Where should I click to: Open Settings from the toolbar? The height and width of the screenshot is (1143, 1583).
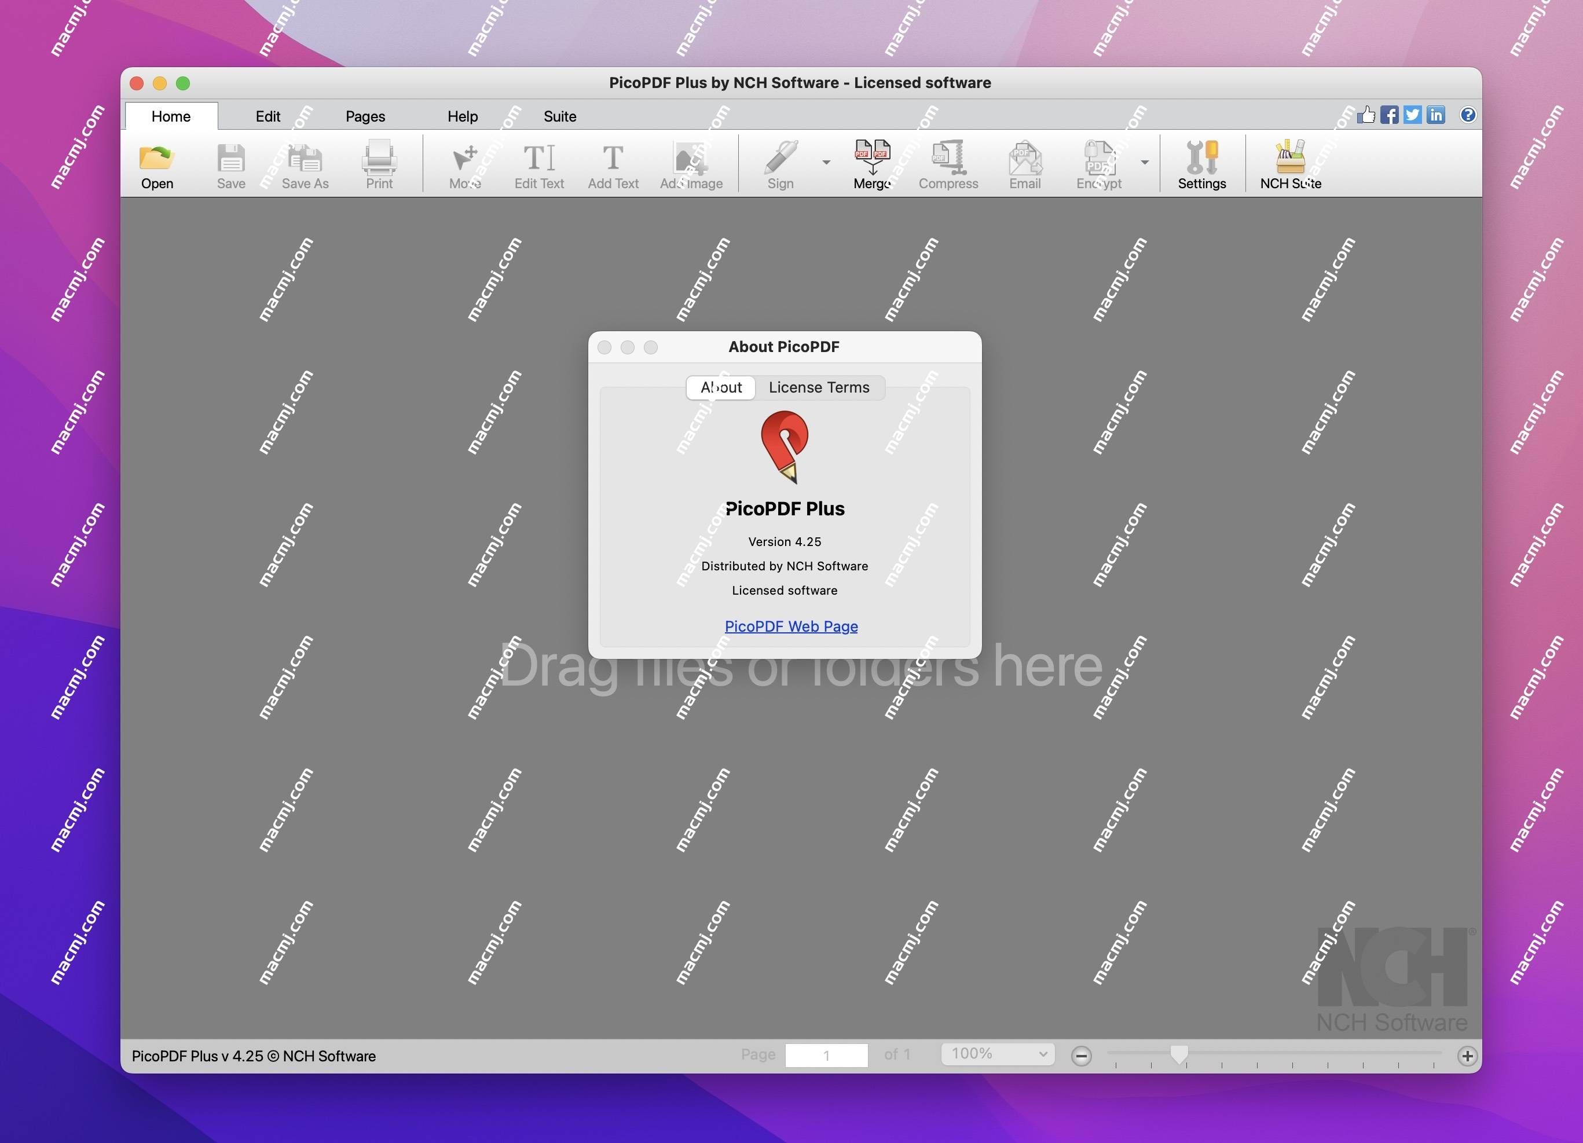pos(1202,166)
